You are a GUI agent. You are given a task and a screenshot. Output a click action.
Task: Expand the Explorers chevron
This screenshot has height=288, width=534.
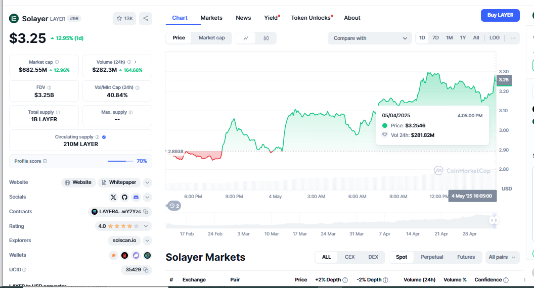(x=147, y=241)
